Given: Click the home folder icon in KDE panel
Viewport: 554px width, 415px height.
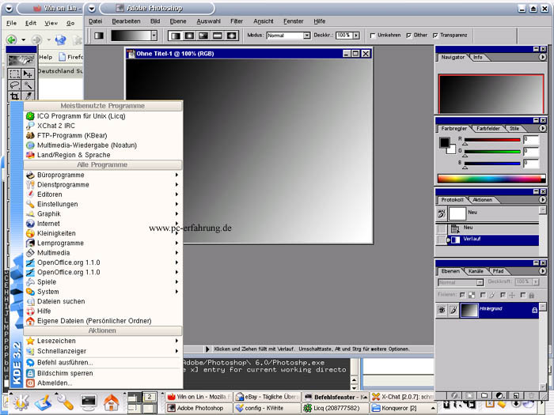Looking at the screenshot, I should 112,402.
